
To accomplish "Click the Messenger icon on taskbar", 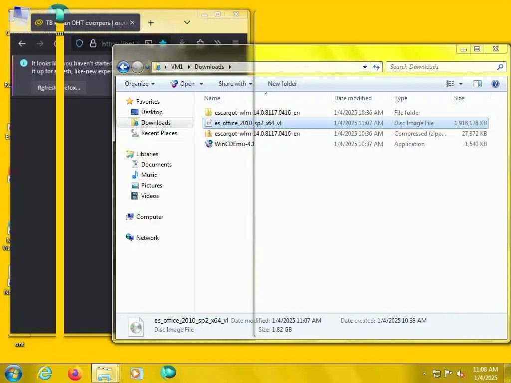I will [x=168, y=372].
